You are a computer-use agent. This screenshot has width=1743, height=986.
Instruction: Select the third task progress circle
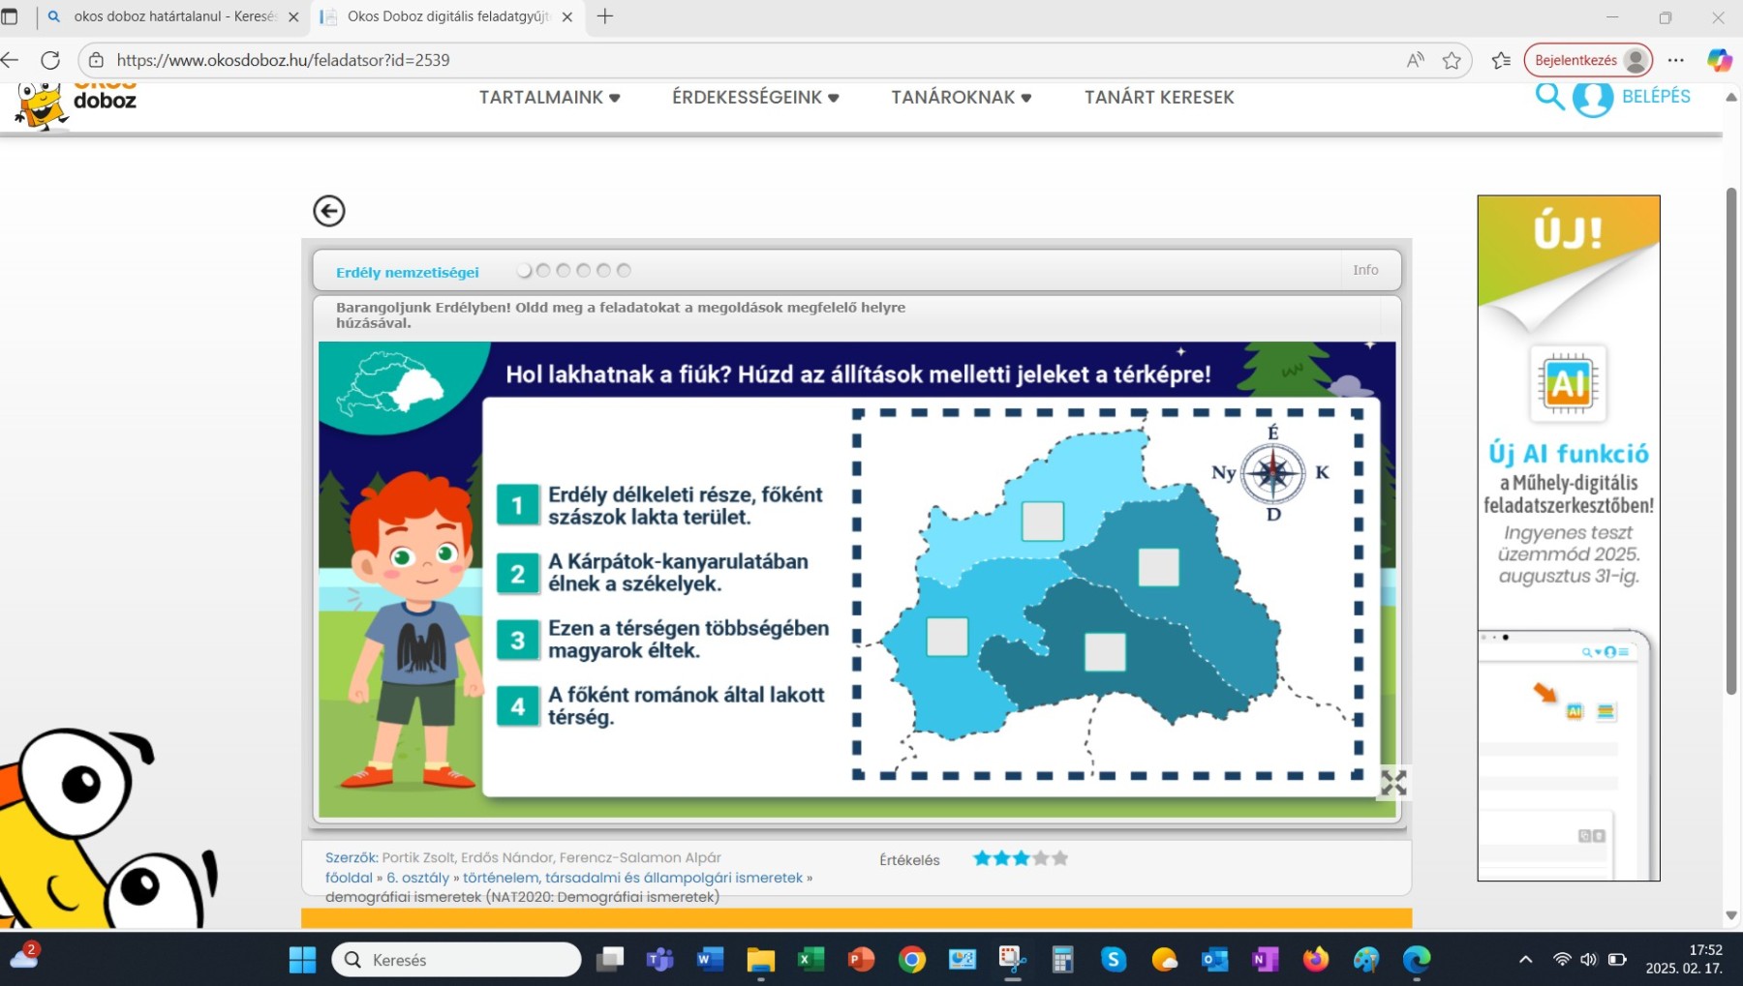pos(564,271)
